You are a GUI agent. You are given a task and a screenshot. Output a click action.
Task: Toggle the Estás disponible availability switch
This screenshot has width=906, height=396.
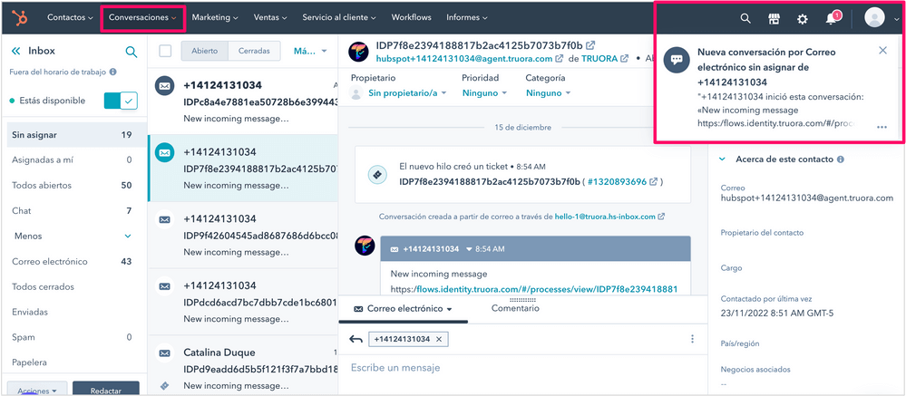pyautogui.click(x=121, y=101)
